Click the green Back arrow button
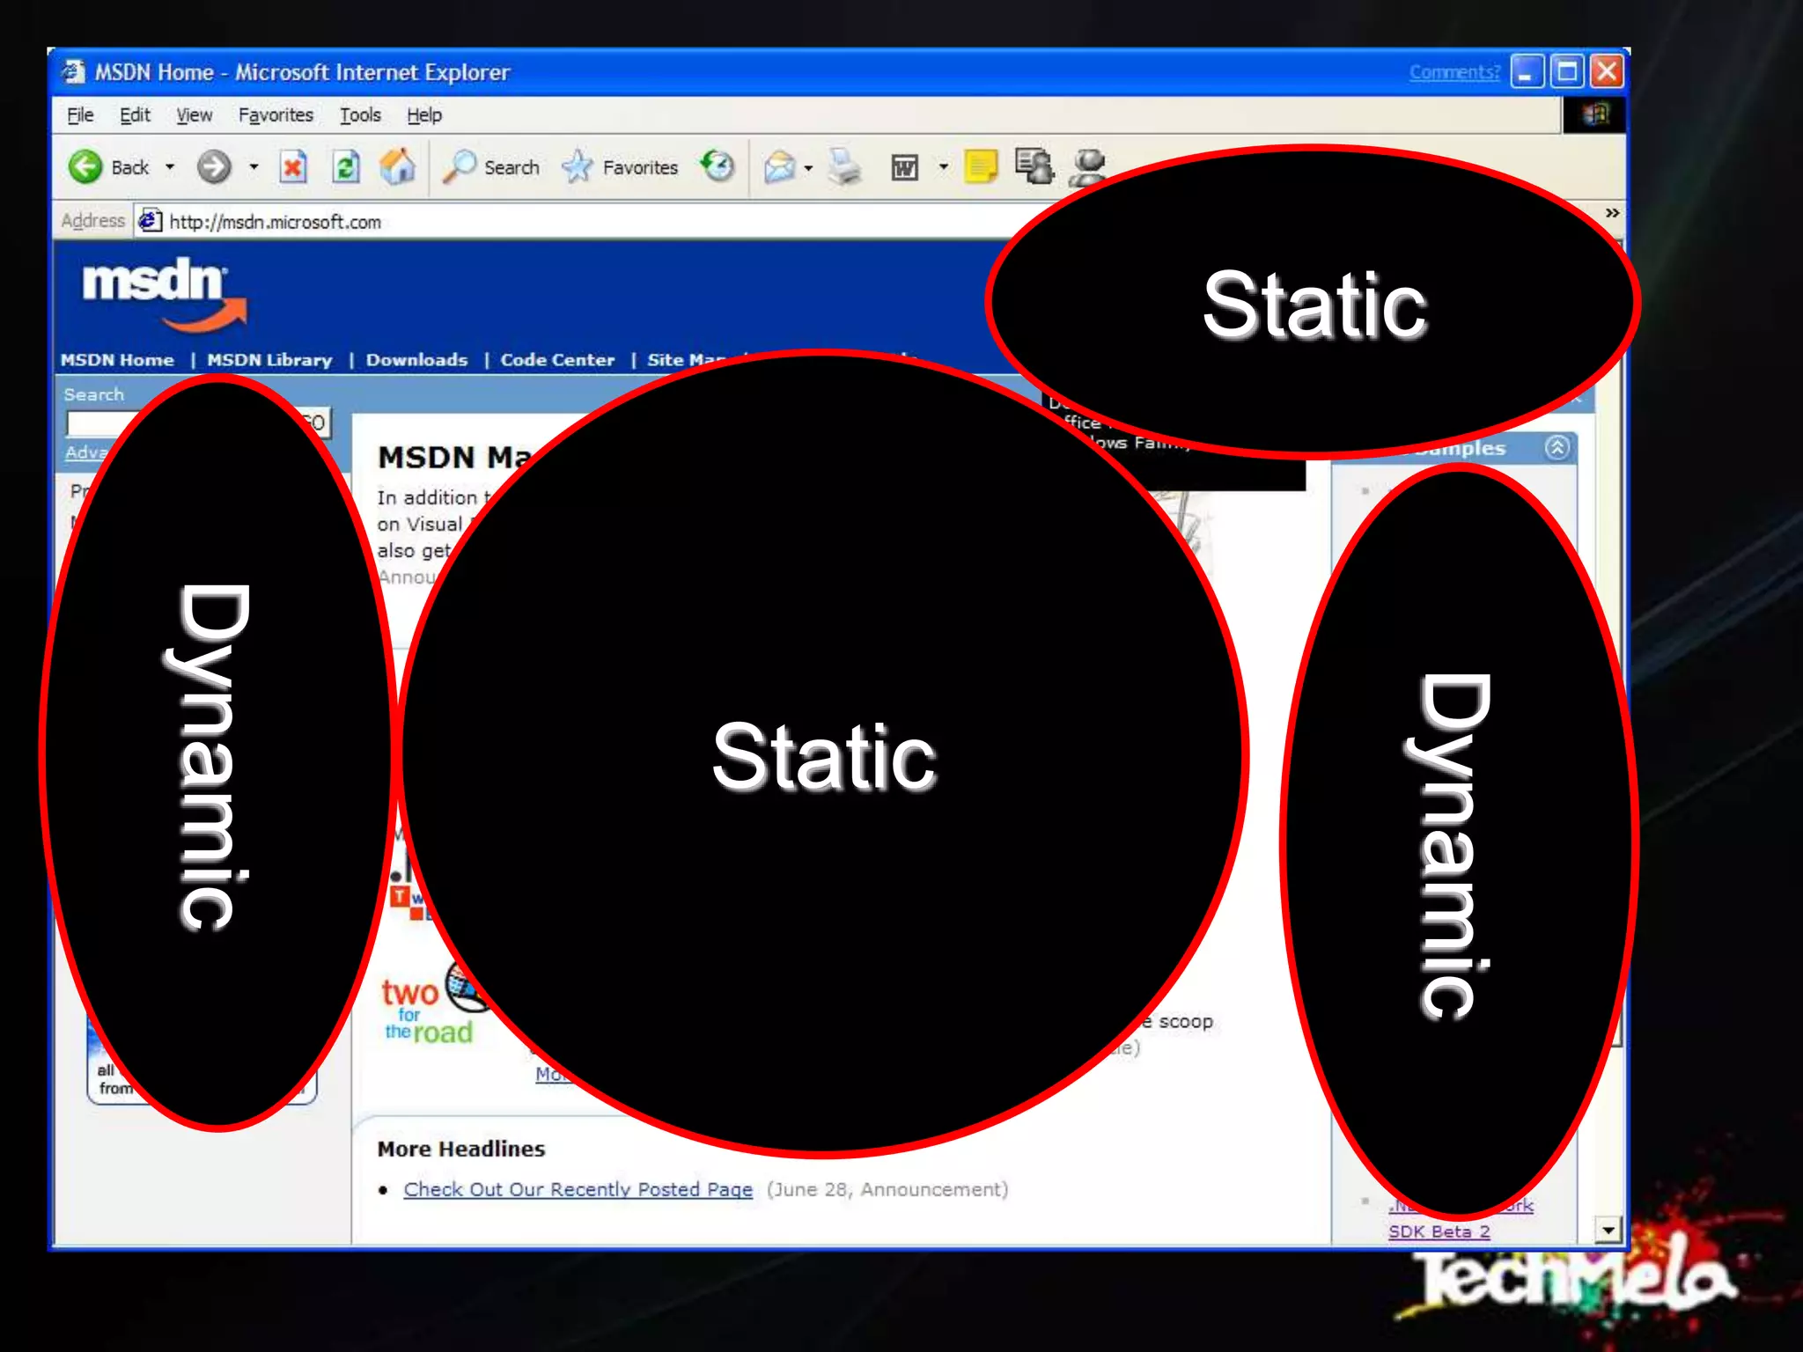Image resolution: width=1803 pixels, height=1352 pixels. [85, 166]
